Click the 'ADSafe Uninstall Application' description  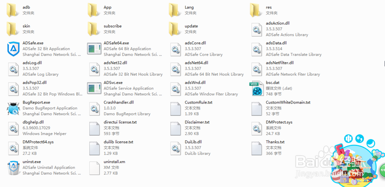tap(49, 167)
